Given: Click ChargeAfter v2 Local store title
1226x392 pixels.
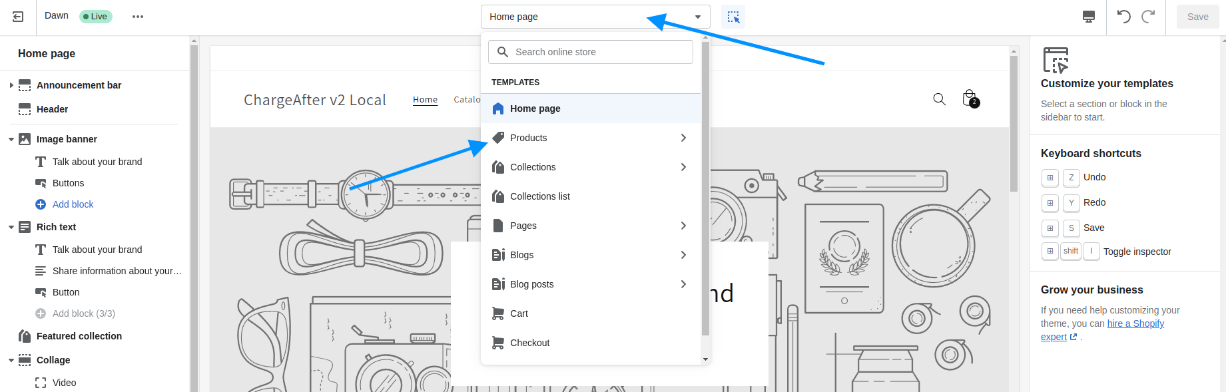Looking at the screenshot, I should point(315,100).
